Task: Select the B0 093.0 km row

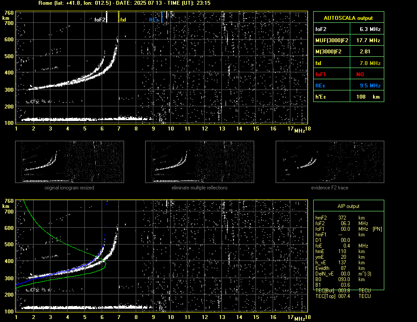Action: click(x=340, y=279)
